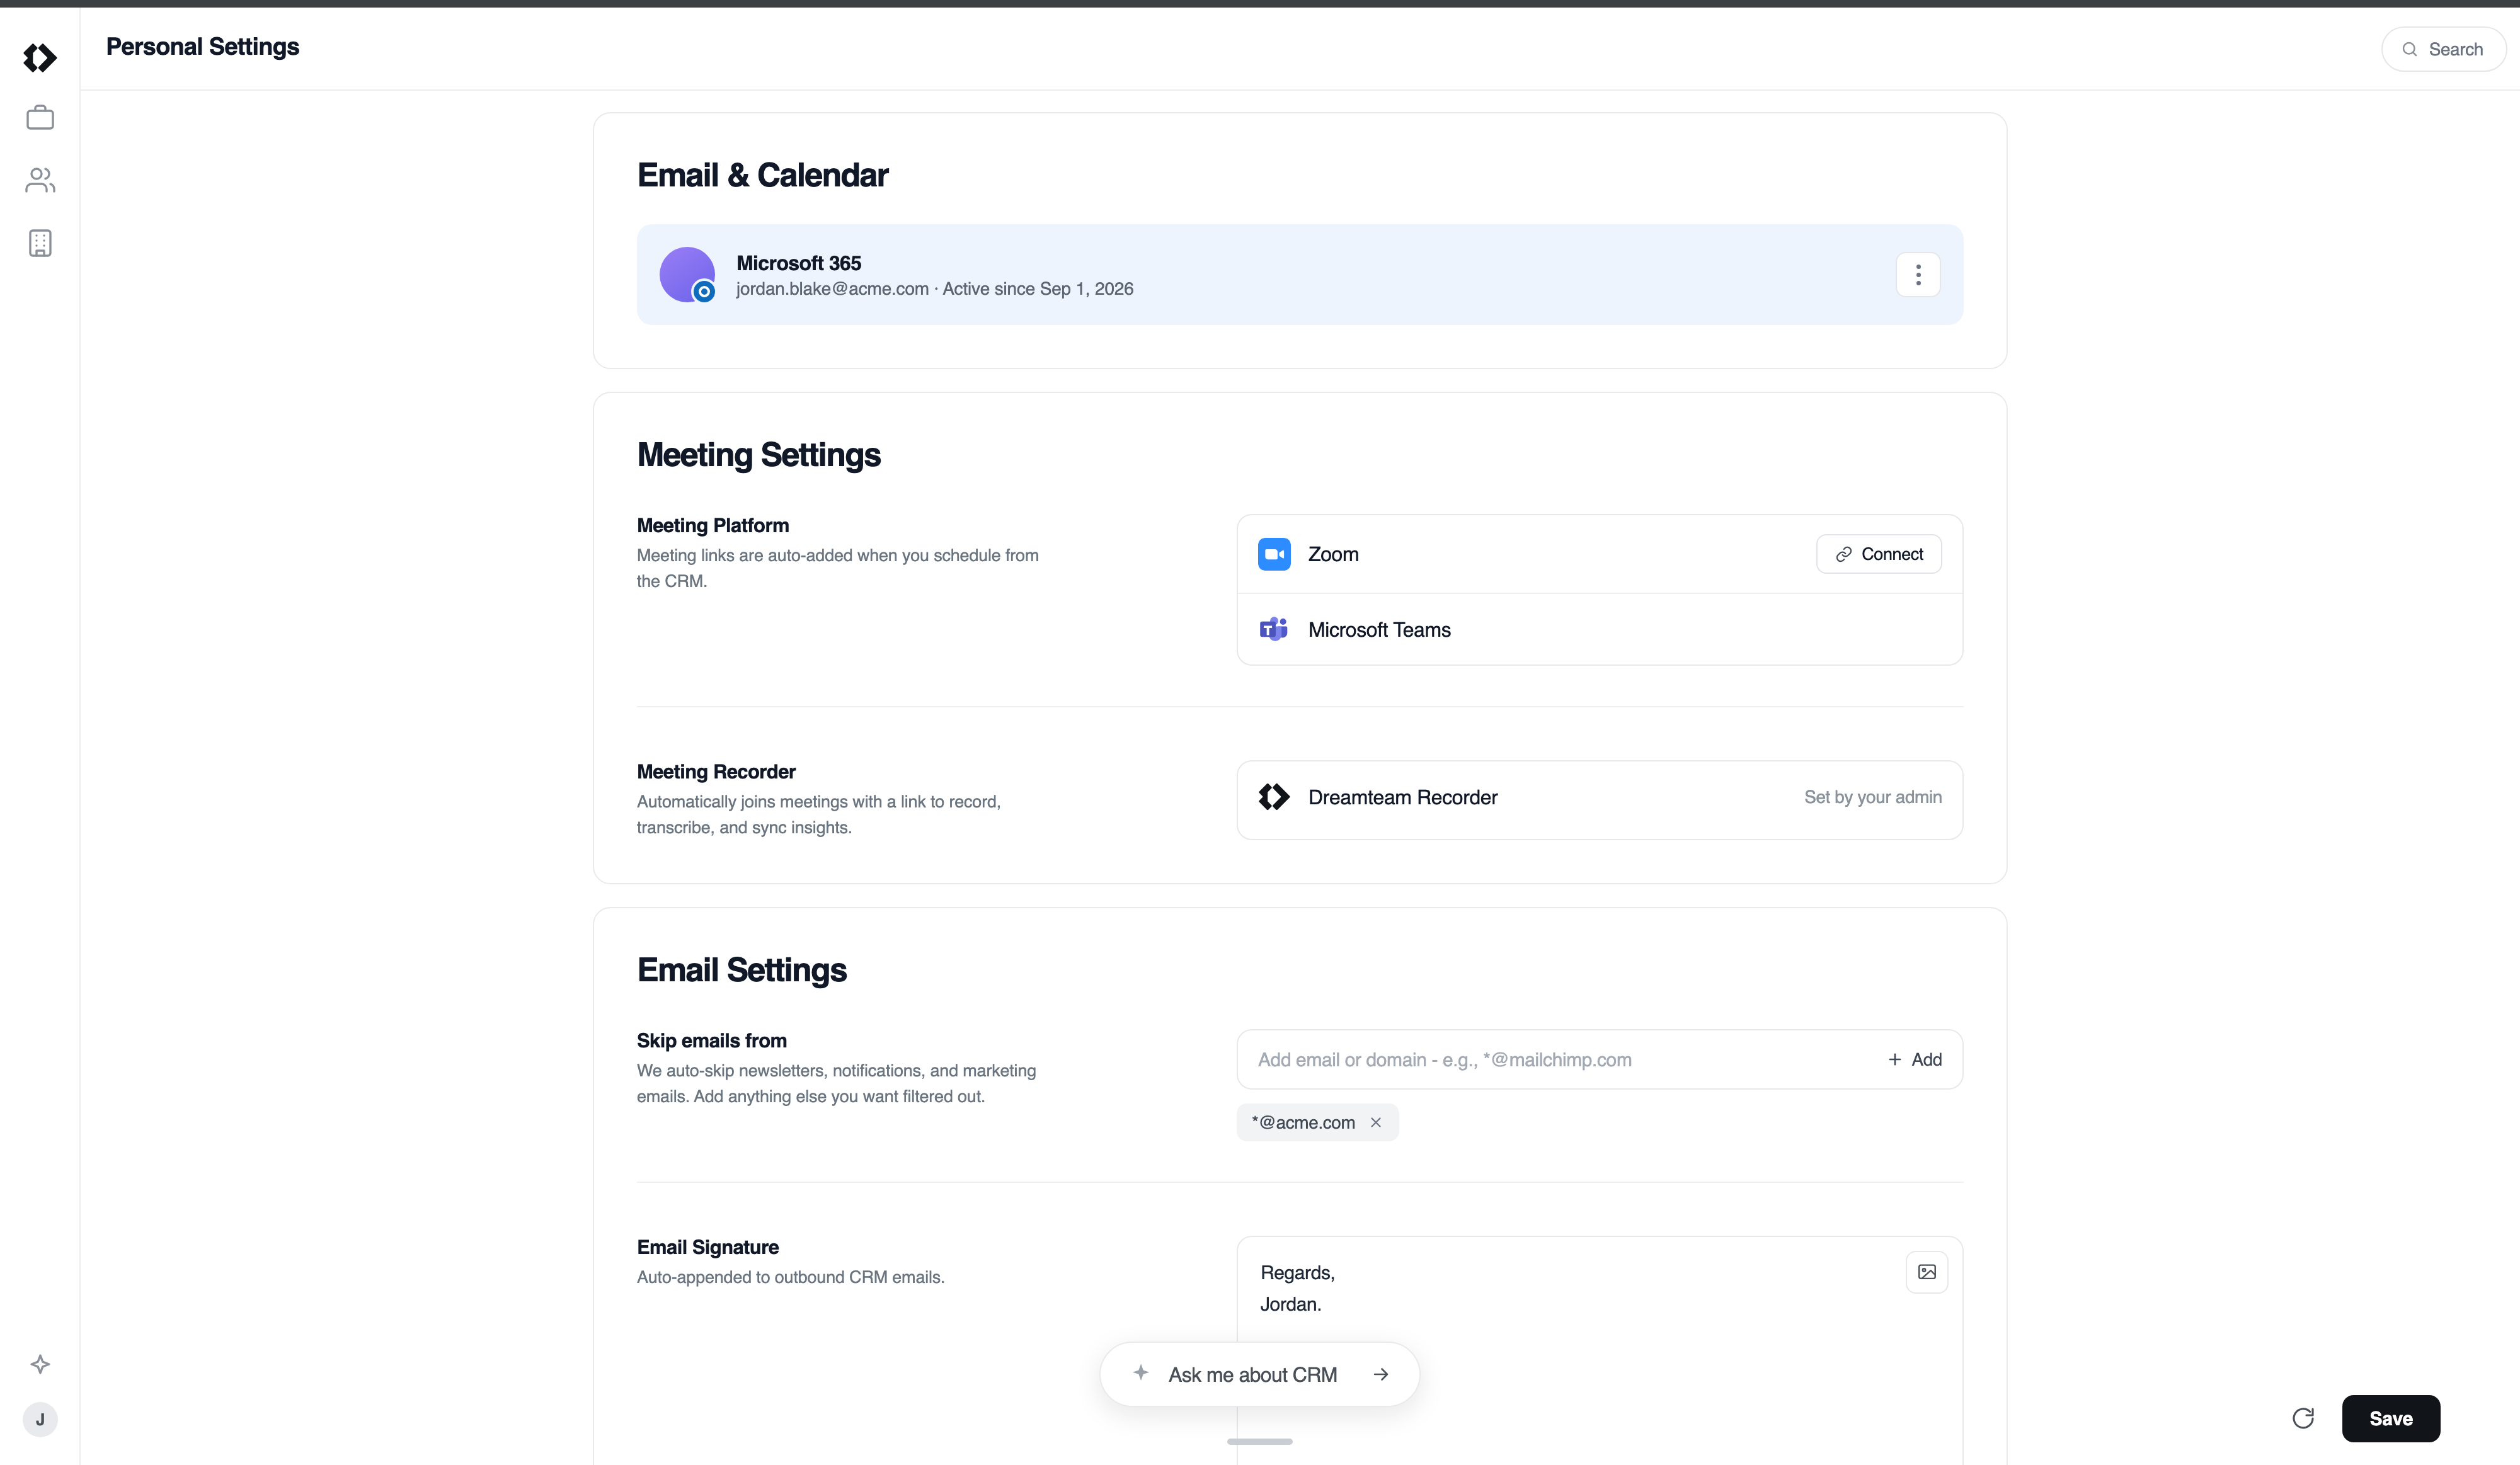This screenshot has width=2520, height=1465.
Task: Click the arrow in Ask me about CRM
Action: coord(1381,1374)
